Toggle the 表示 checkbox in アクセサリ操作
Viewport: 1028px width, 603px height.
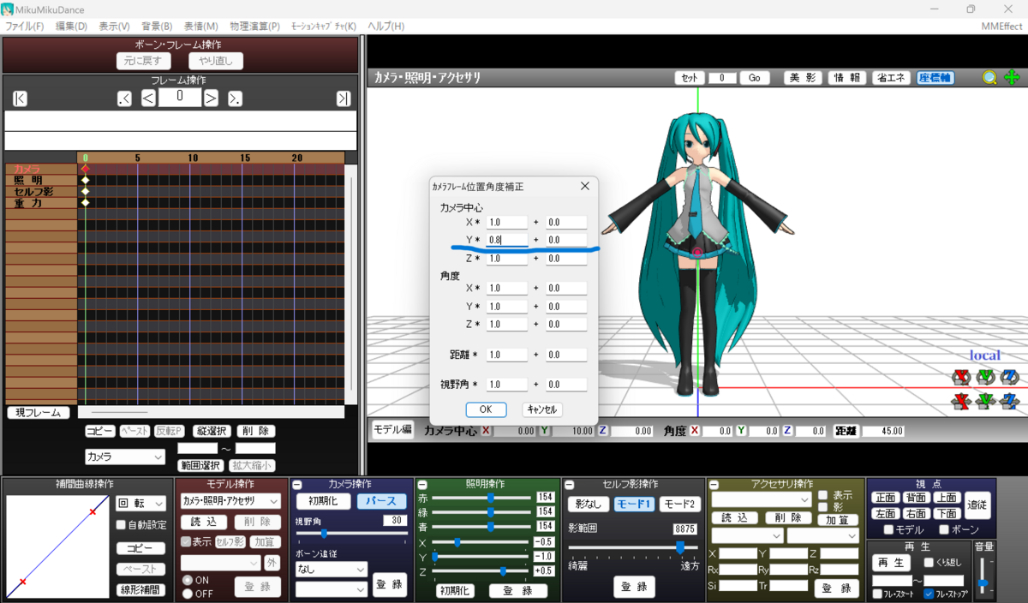coord(822,495)
